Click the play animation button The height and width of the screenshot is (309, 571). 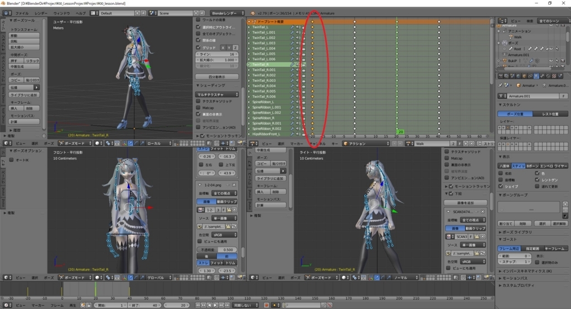[215, 305]
